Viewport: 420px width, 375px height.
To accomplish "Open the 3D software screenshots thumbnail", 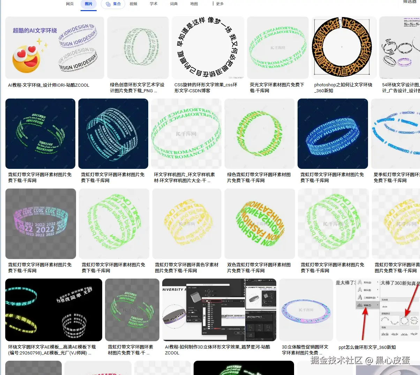I will point(219,310).
